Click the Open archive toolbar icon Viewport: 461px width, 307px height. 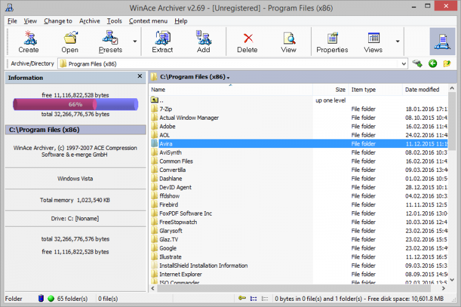click(x=70, y=41)
